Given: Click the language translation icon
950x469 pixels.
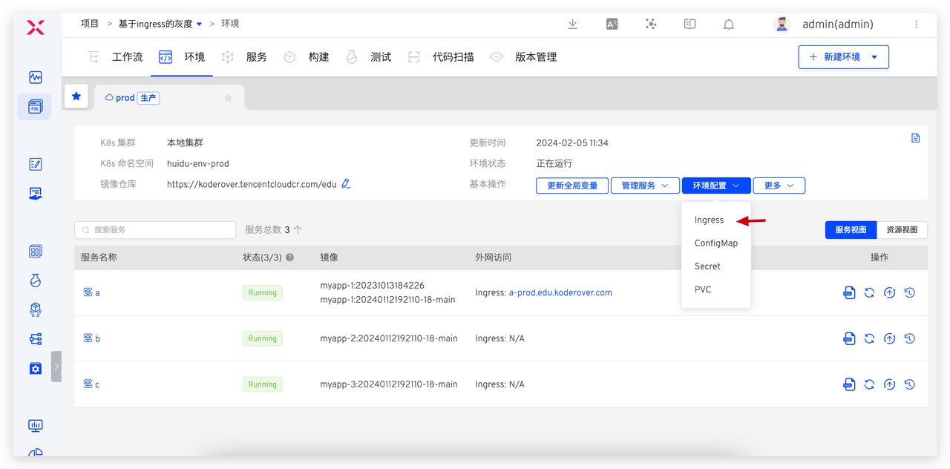Looking at the screenshot, I should click(x=612, y=24).
